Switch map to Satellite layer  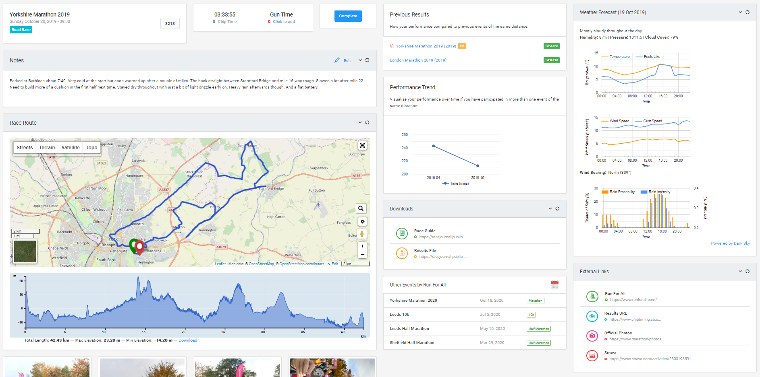(71, 148)
